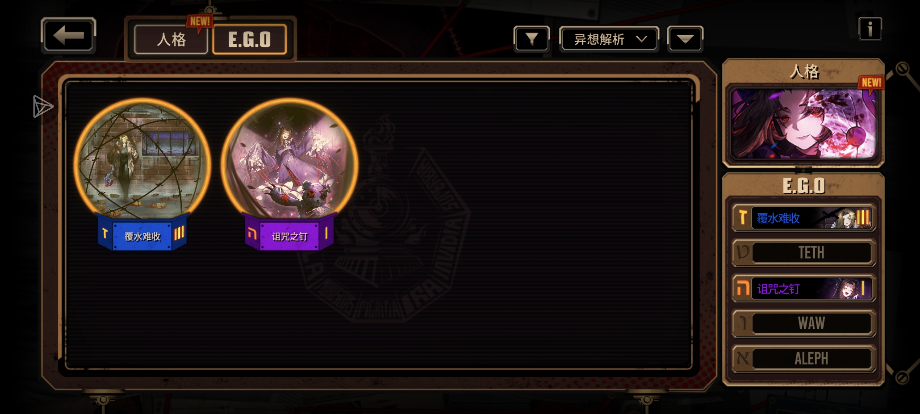Go back with the arrow button

tap(68, 35)
